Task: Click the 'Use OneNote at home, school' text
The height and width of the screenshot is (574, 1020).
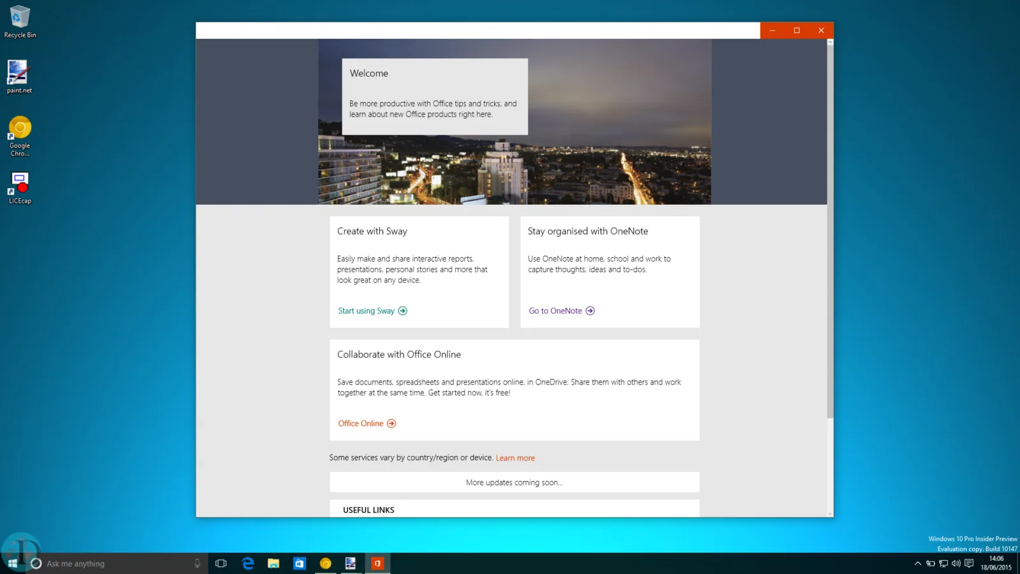Action: (599, 264)
